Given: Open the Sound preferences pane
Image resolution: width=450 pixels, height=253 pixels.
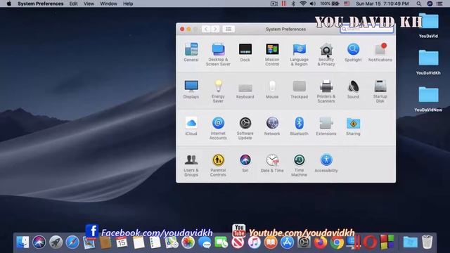Looking at the screenshot, I should 353,89.
